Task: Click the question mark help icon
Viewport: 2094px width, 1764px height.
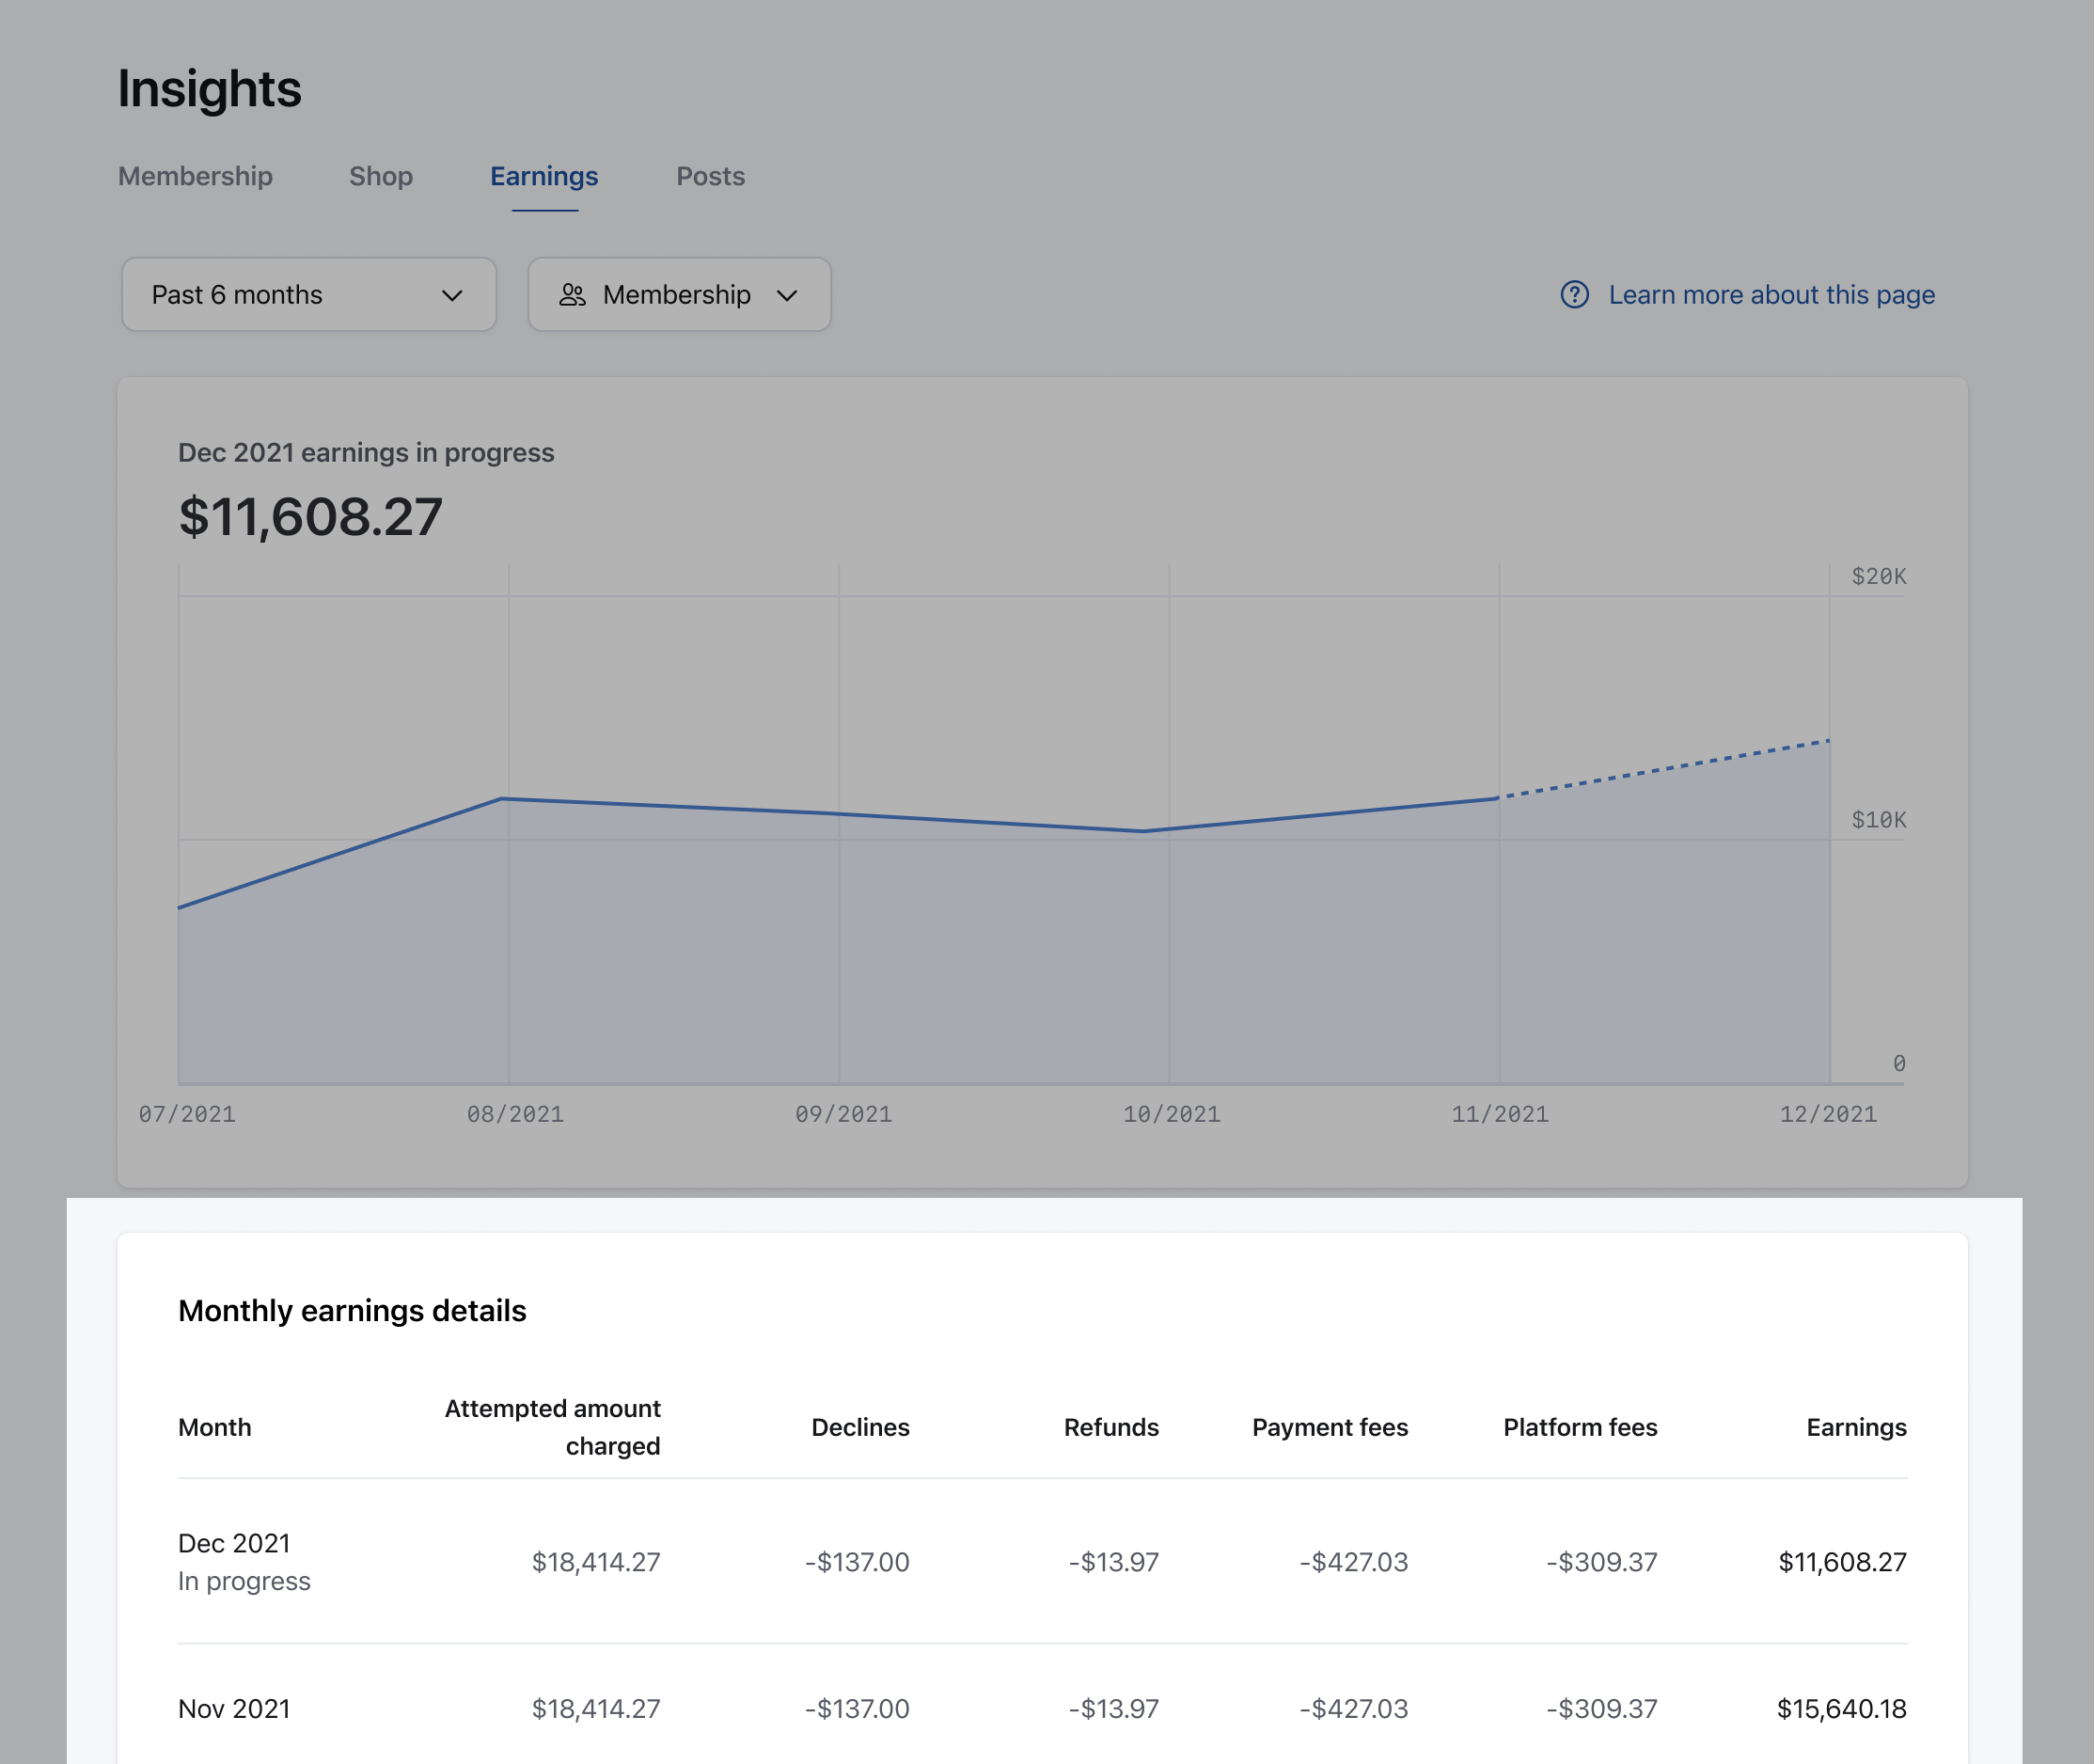Action: coord(1574,295)
